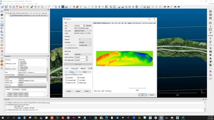214x120 pixels.
Task: Toggle visibility checkbox of the parent DB tree folder
Action: click(x=8, y=13)
